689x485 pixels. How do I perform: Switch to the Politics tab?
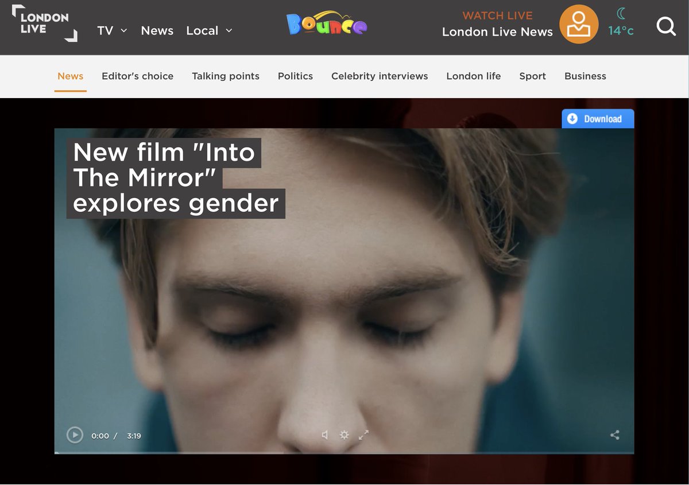click(295, 76)
